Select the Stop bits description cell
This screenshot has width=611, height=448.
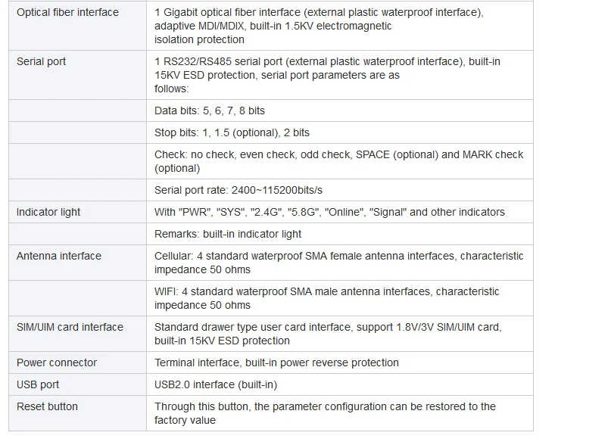pos(340,132)
